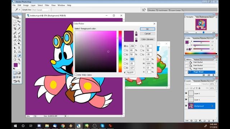Select the Eraser tool
The image size is (230, 129).
[x=15, y=40]
